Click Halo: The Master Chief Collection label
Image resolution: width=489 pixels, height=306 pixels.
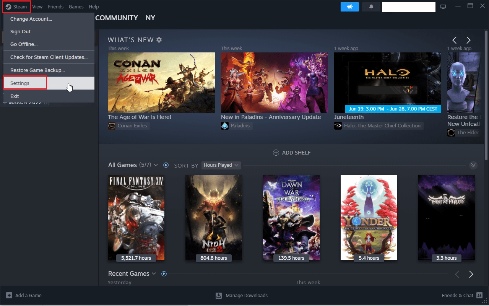point(382,126)
